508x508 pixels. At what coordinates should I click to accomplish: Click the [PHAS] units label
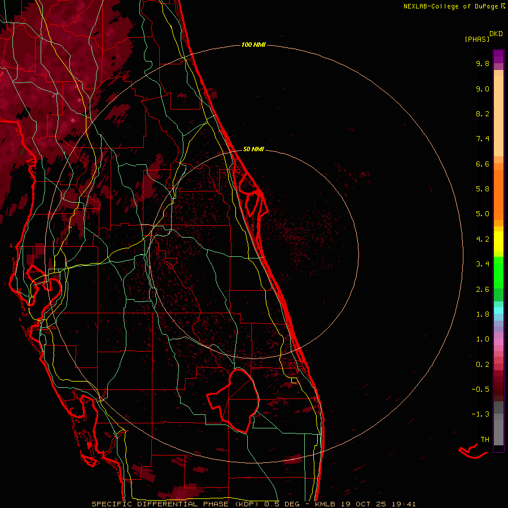click(x=477, y=40)
